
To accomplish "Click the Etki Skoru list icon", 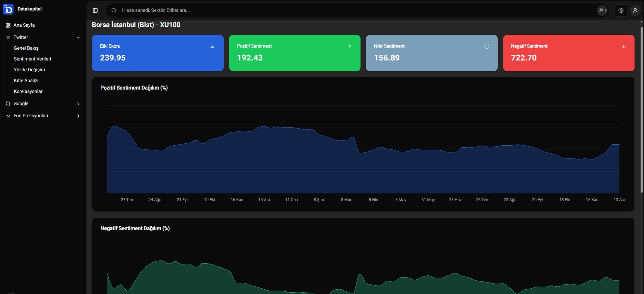I will click(x=213, y=46).
